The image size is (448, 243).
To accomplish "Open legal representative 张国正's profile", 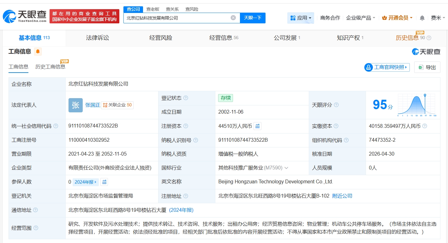I will pos(93,105).
